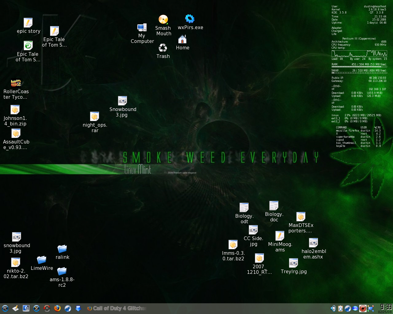Select the Johnson1.4_bin.zip archive
Image resolution: width=393 pixels, height=314 pixels.
(15, 110)
